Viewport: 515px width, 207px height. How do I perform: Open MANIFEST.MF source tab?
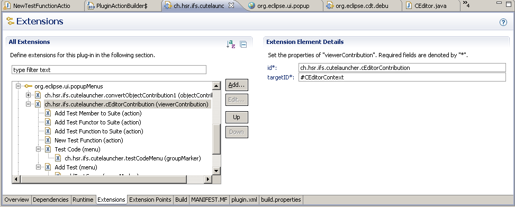pos(209,200)
